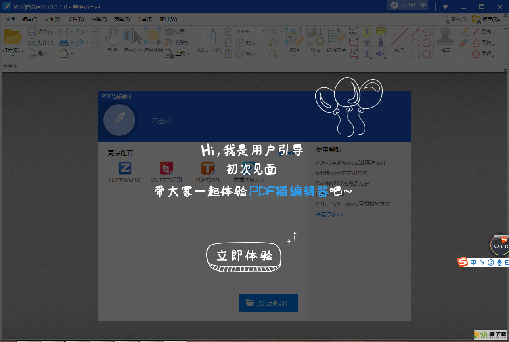The width and height of the screenshot is (509, 342).
Task: Click the Open folder icon
Action: coord(13,36)
